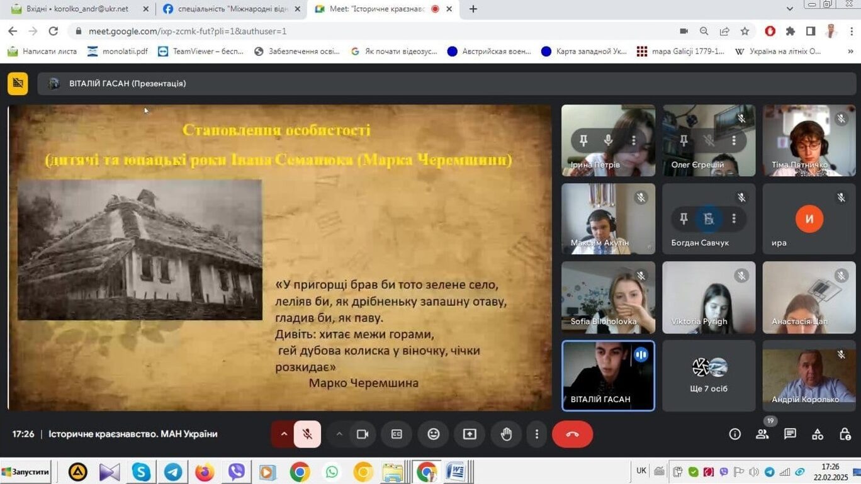Screen dimensions: 861x484
Task: Switch to the ukr.net inbox tab
Action: 77,9
